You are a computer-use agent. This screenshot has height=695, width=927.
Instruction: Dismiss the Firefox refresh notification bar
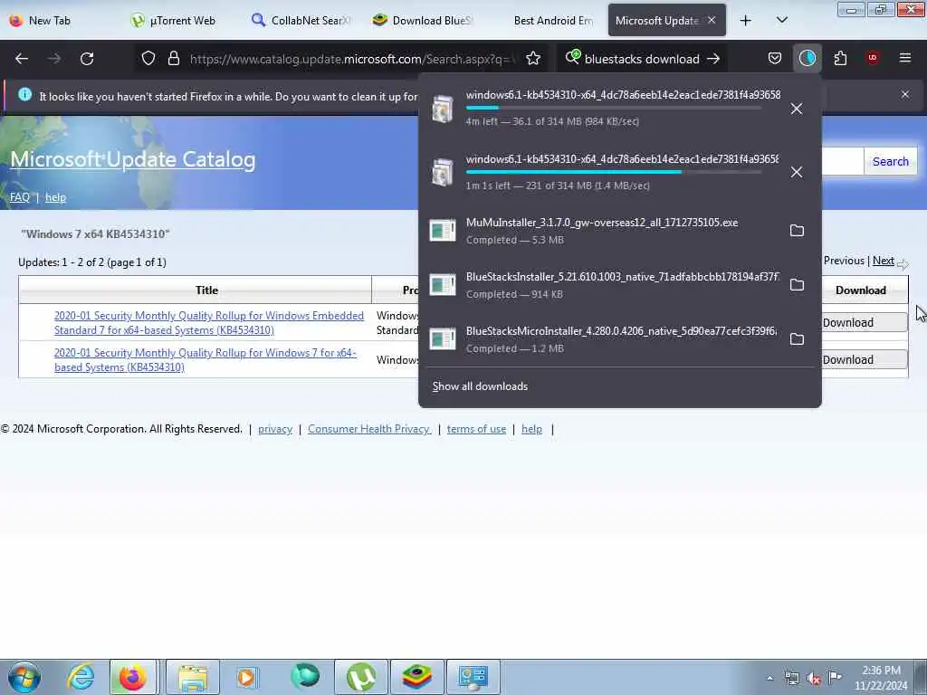(x=905, y=94)
